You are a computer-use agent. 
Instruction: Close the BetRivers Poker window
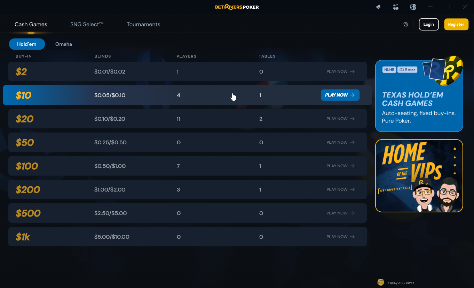point(465,7)
